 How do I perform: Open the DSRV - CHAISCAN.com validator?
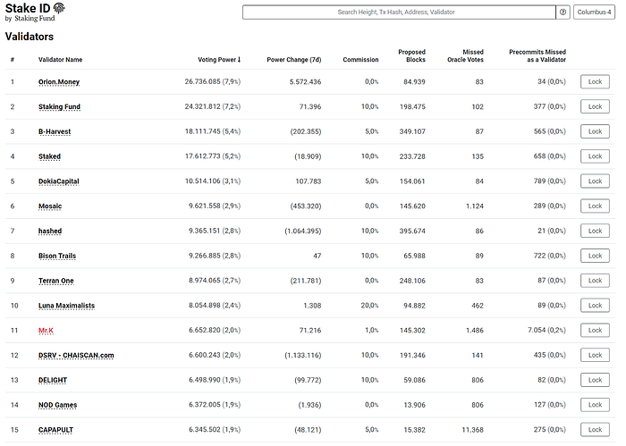(x=76, y=355)
